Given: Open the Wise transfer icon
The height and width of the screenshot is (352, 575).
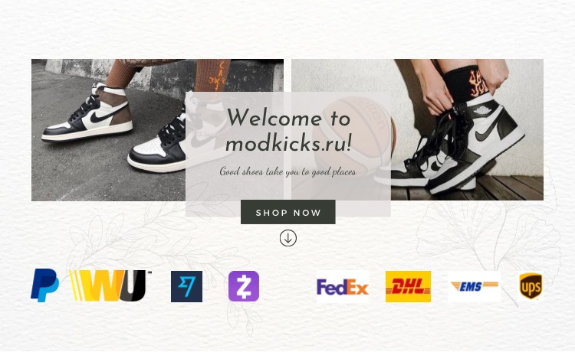Looking at the screenshot, I should coord(186,286).
